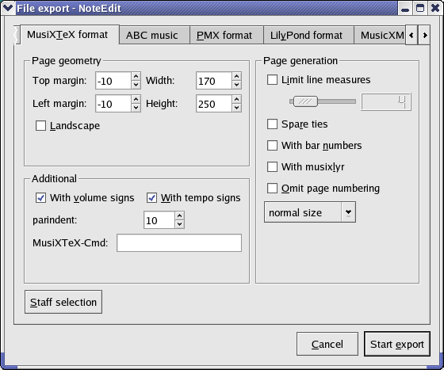Click Start export button
444x370 pixels.
[397, 344]
